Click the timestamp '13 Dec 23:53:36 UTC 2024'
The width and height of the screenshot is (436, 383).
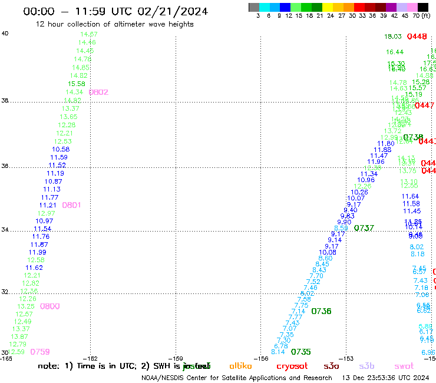386,378
